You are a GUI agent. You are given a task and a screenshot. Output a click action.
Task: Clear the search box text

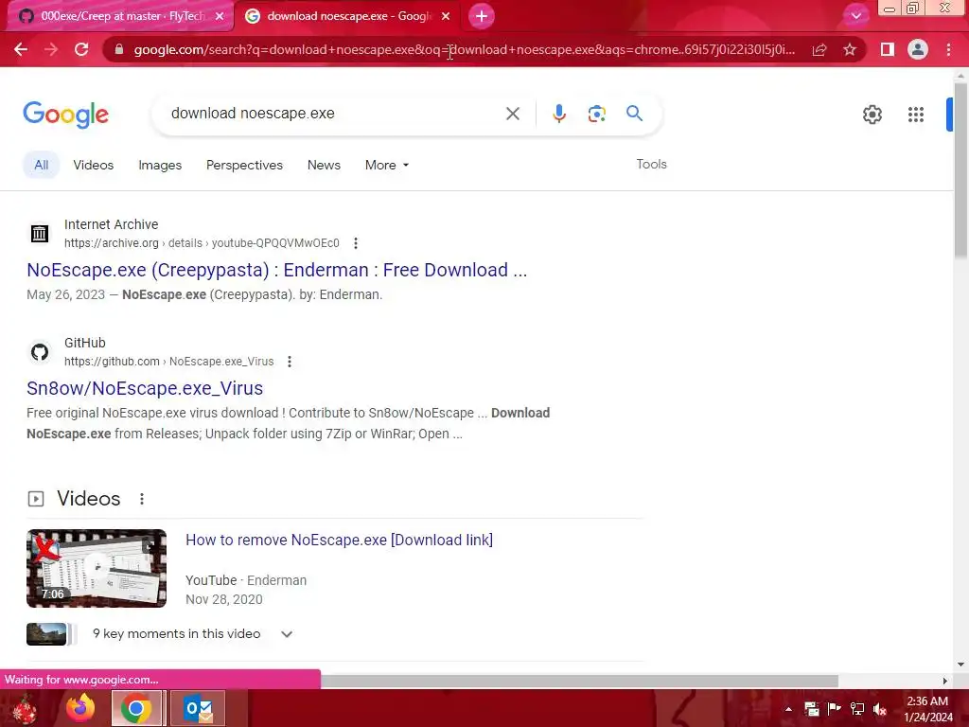[512, 114]
